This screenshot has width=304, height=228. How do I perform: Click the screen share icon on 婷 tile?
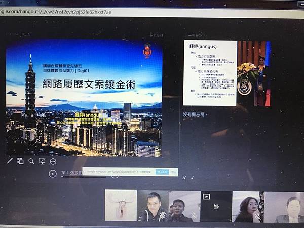coord(206,197)
